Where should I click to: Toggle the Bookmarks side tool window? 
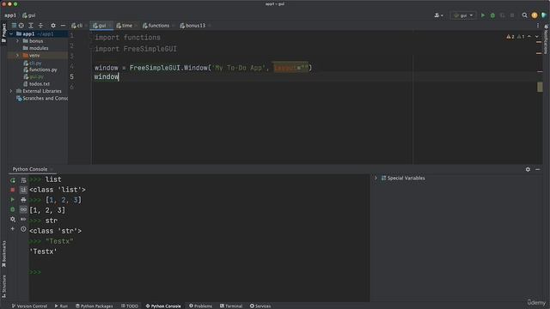[3, 254]
